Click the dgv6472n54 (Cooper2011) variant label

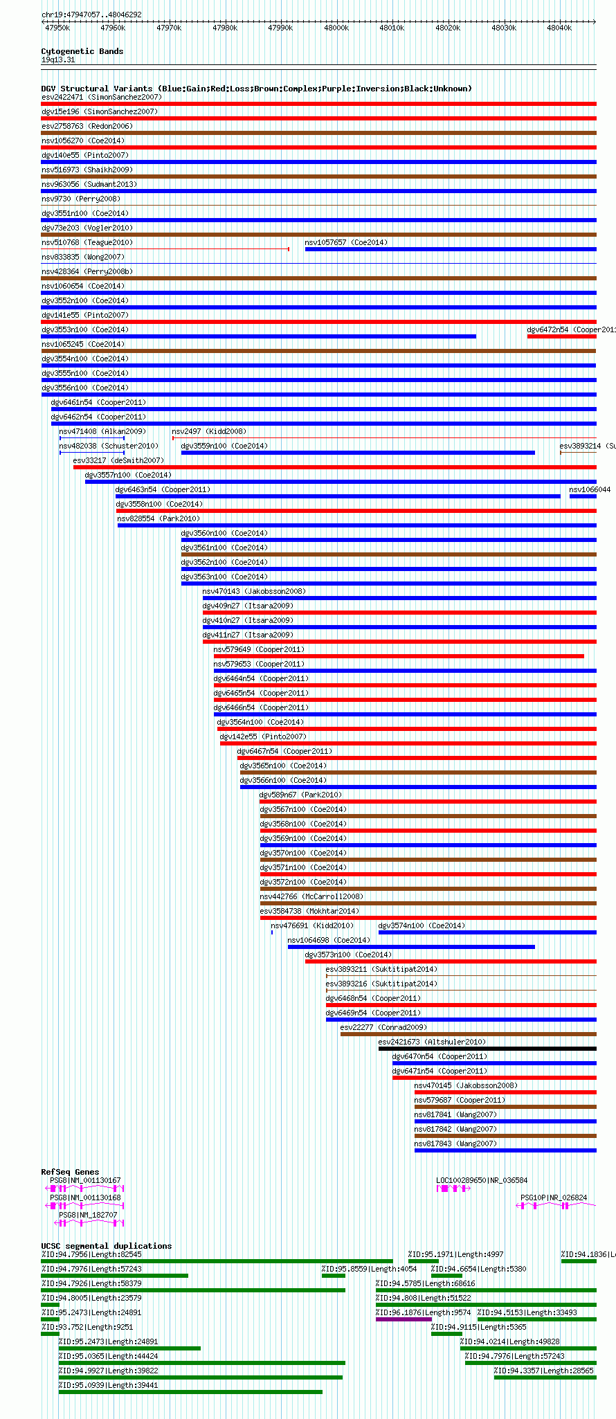(572, 329)
